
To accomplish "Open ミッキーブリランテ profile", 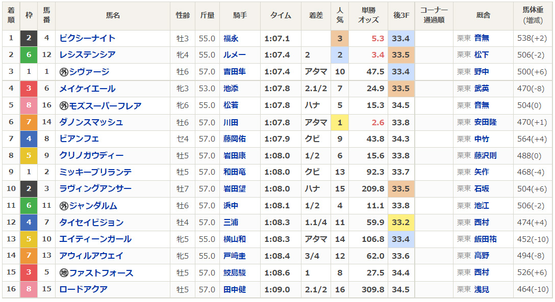I will tap(95, 172).
